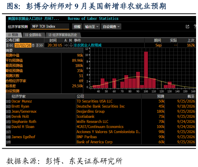Click the 公司 column header
The image size is (198, 167).
tap(80, 96)
